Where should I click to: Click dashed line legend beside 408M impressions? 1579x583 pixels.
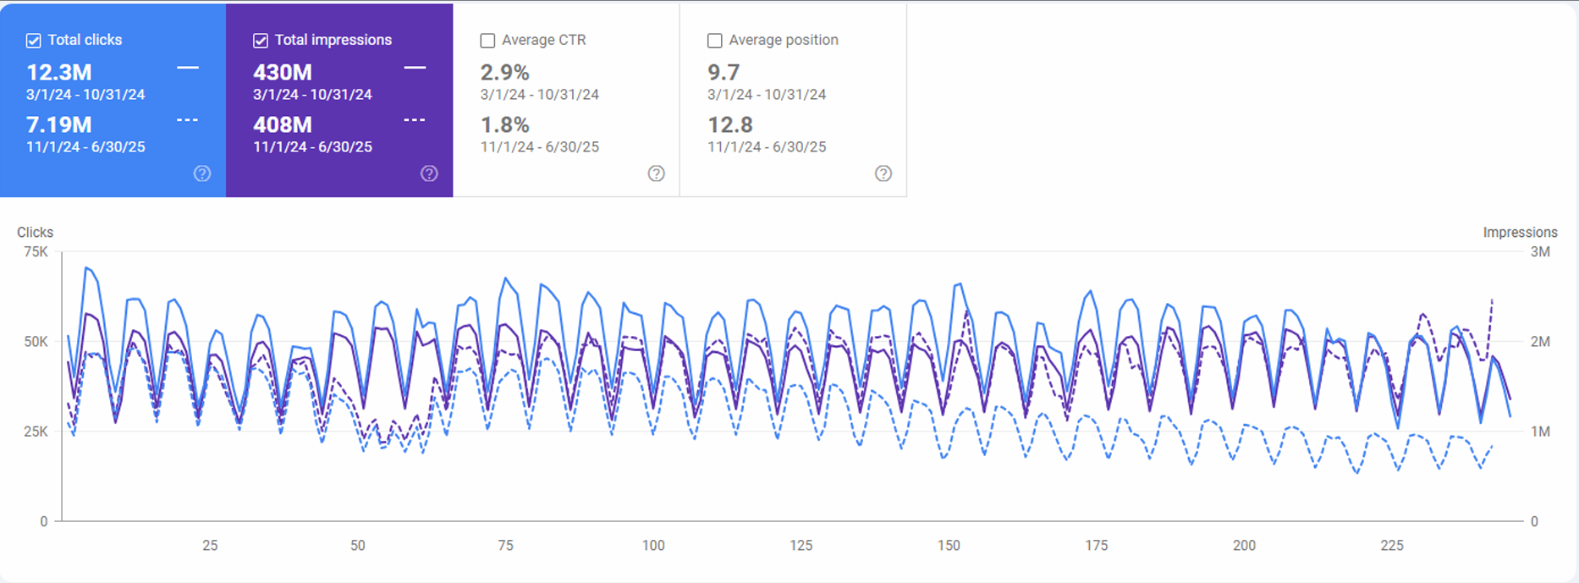[415, 120]
